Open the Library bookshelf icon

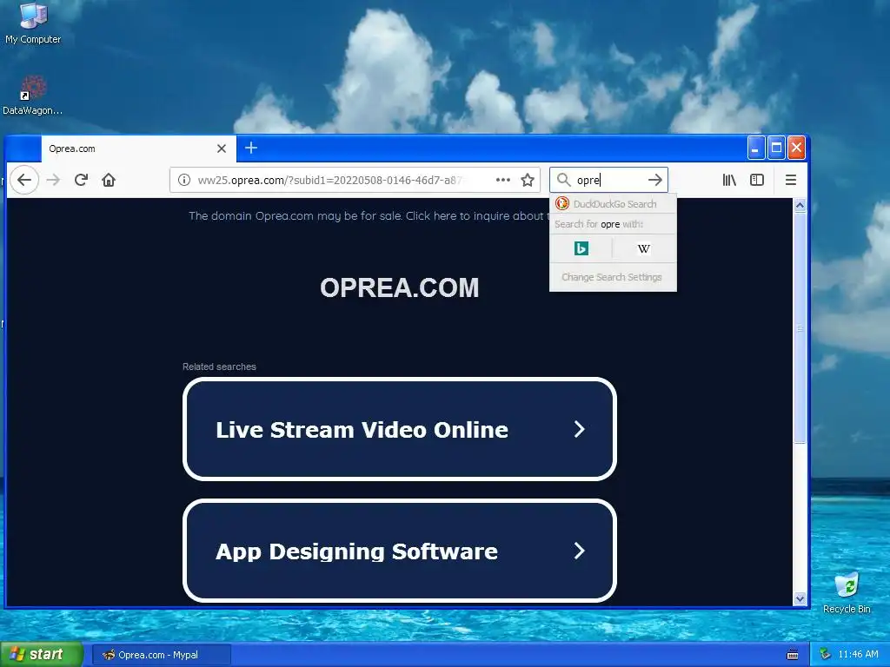[x=729, y=180]
